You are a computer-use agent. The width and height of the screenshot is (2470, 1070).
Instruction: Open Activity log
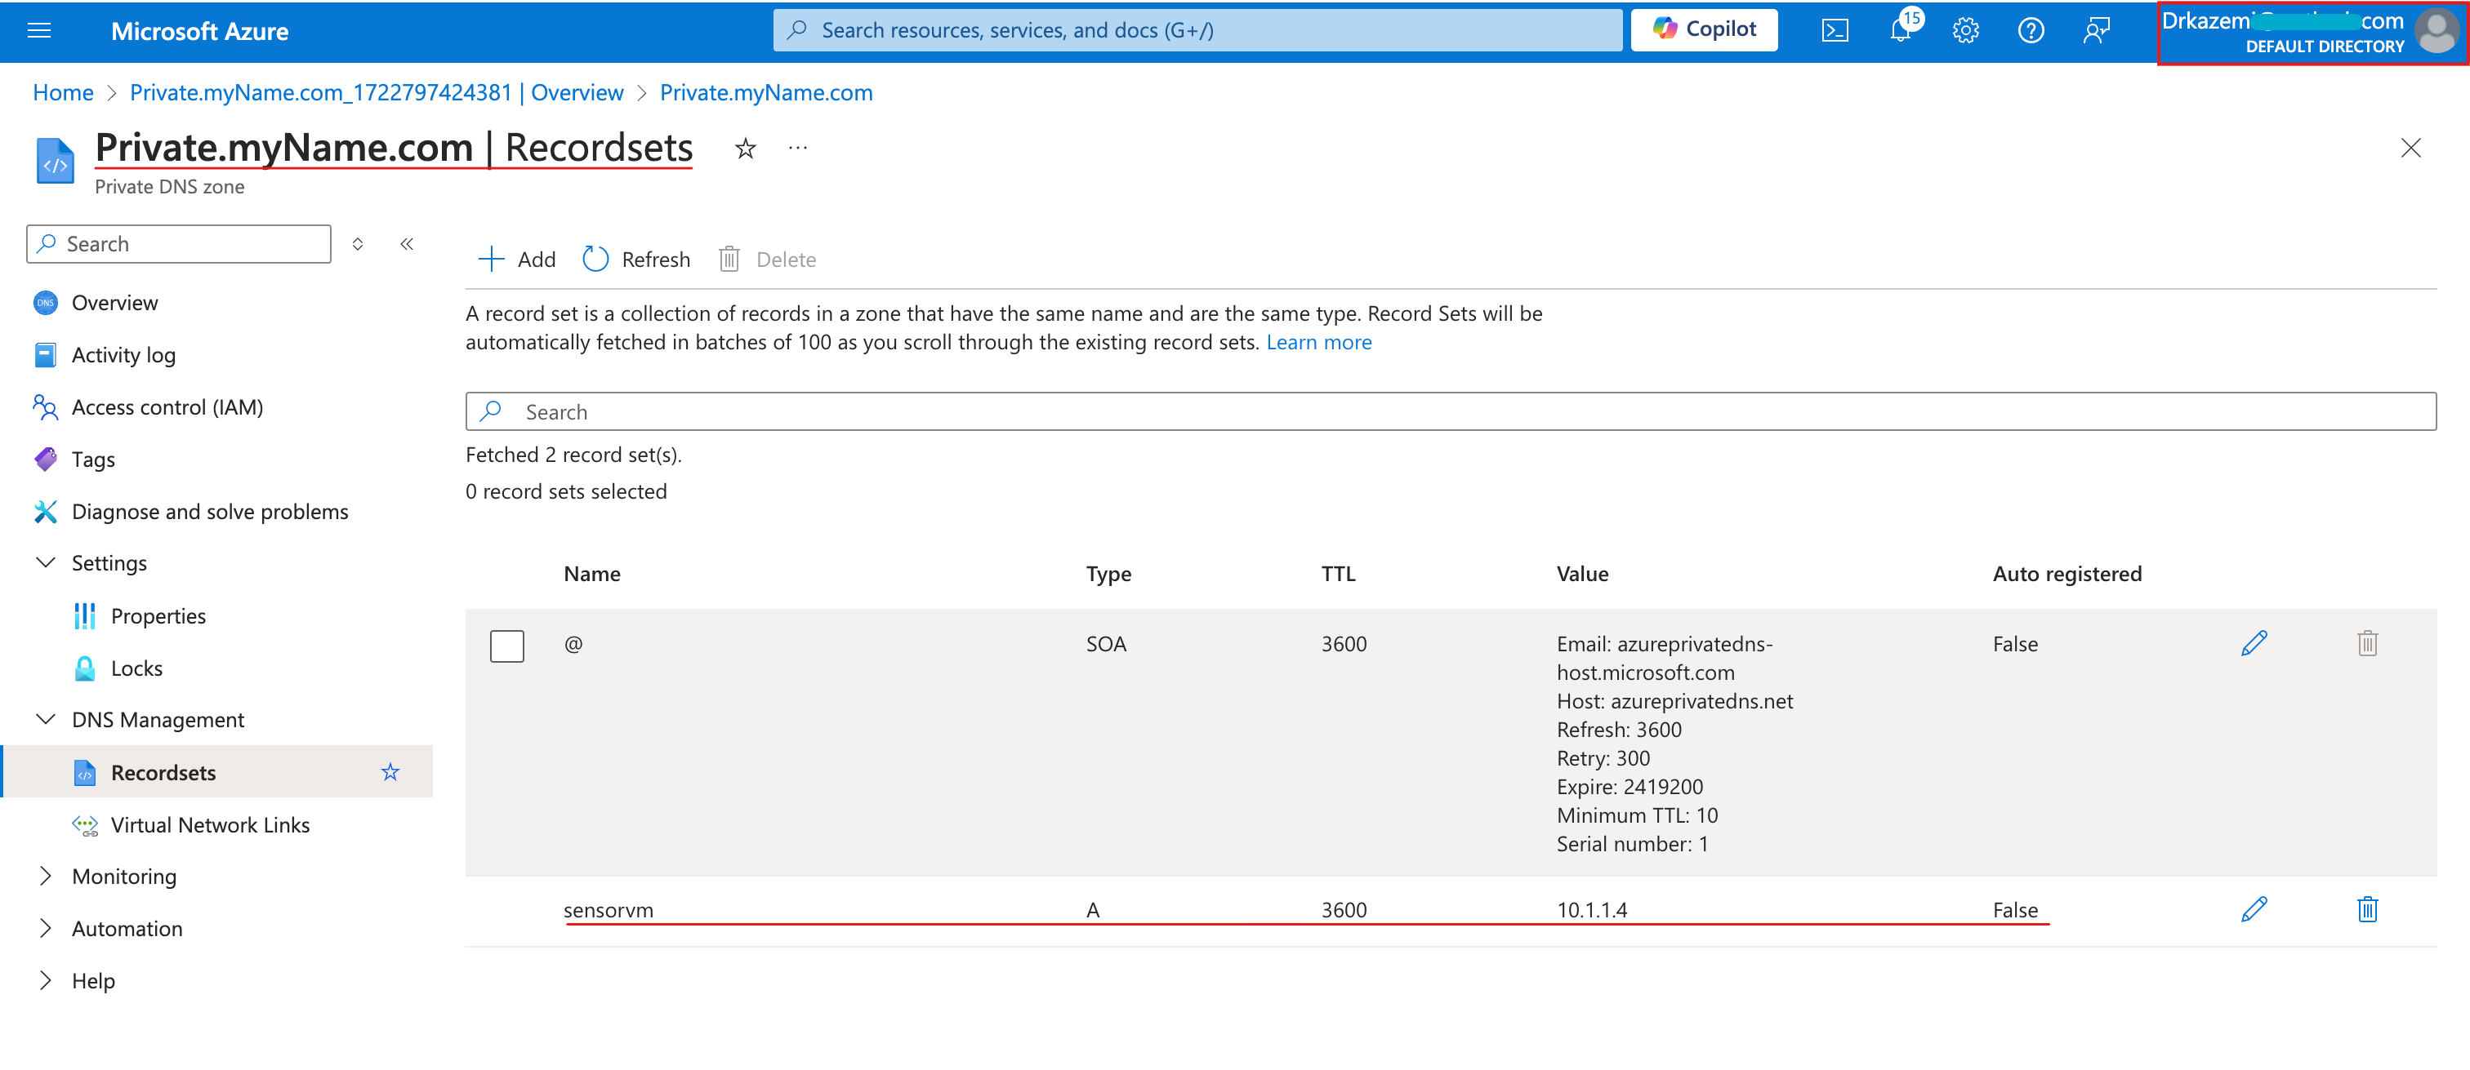pyautogui.click(x=123, y=355)
